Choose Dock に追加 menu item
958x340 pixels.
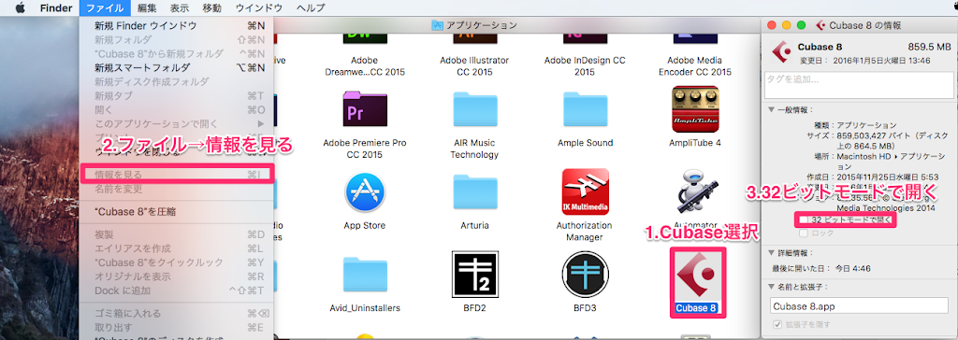pyautogui.click(x=177, y=290)
